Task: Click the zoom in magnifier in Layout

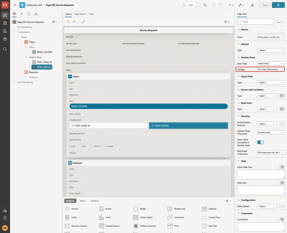Action: 75,22
